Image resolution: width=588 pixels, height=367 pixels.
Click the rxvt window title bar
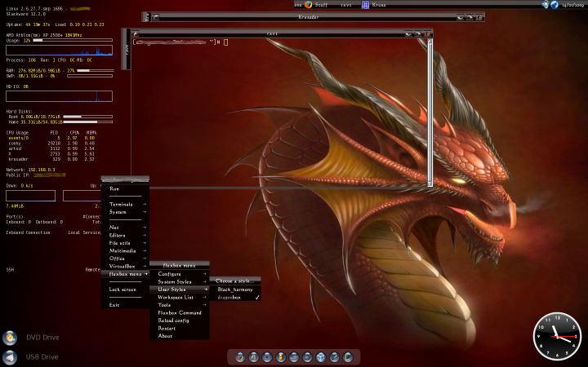click(272, 33)
